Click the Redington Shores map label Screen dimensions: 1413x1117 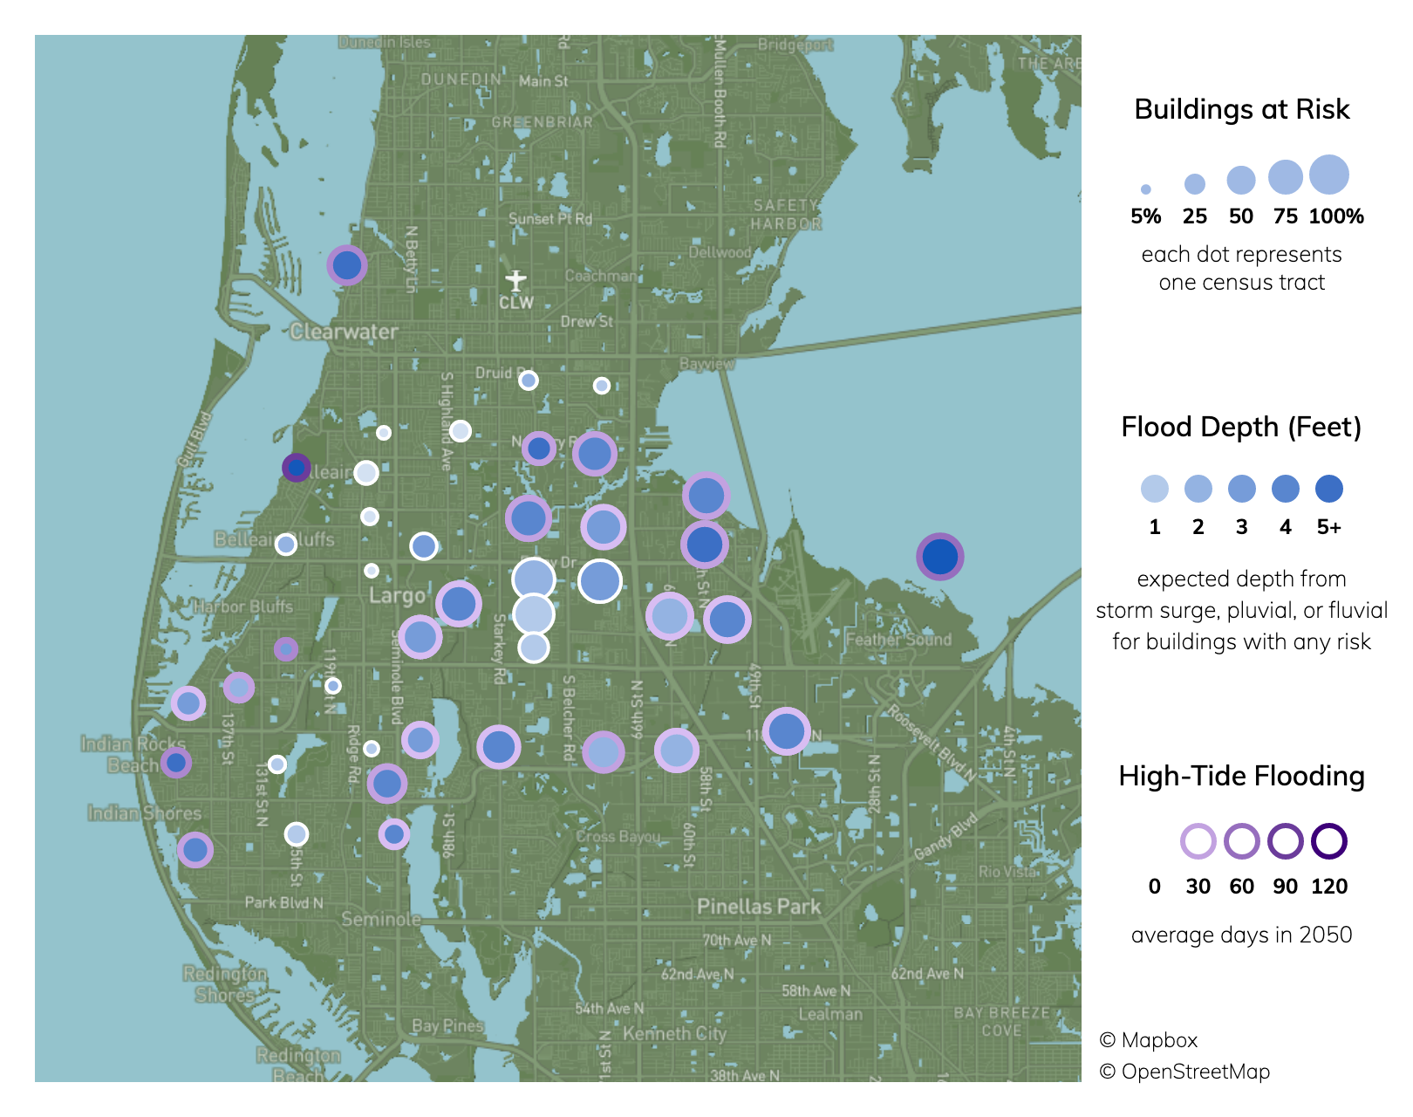click(225, 984)
